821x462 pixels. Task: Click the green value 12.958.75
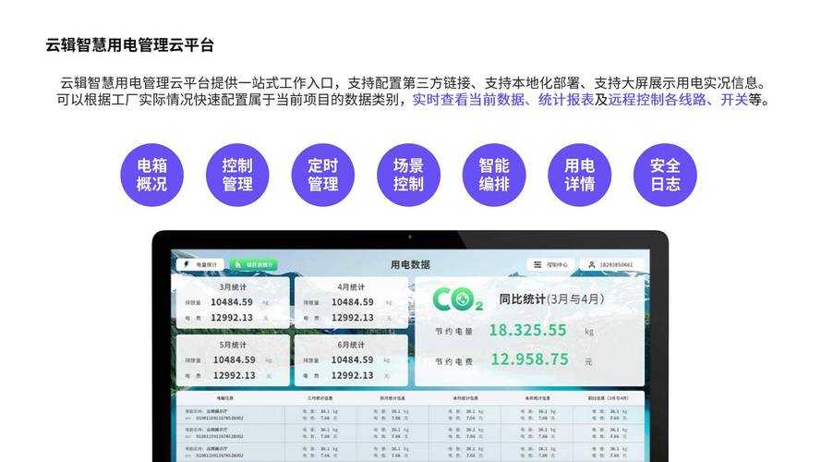click(x=529, y=359)
